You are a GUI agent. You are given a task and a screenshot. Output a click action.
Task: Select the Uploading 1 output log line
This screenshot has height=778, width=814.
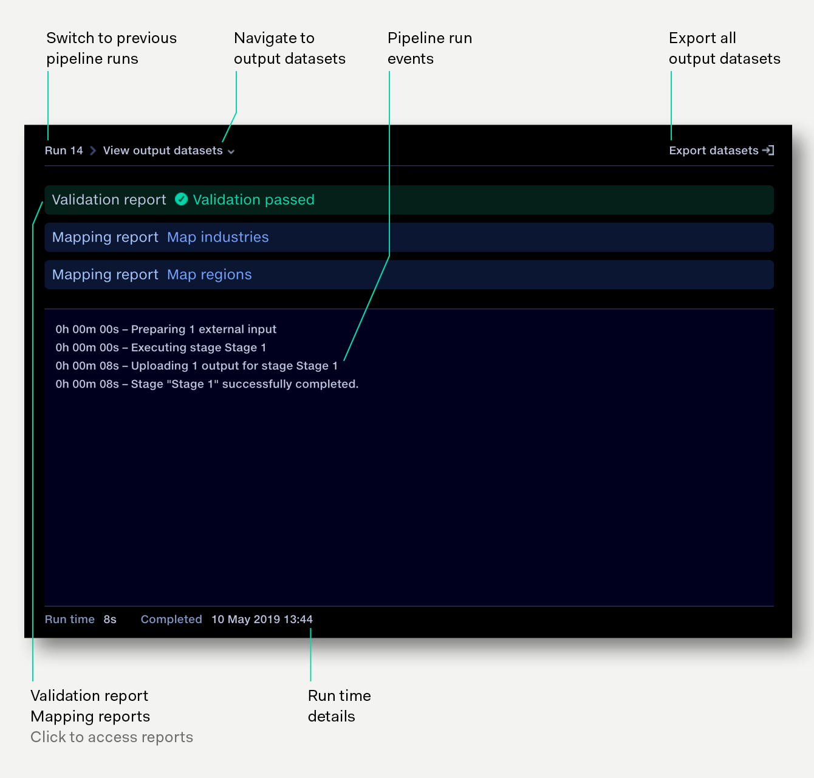tap(196, 366)
